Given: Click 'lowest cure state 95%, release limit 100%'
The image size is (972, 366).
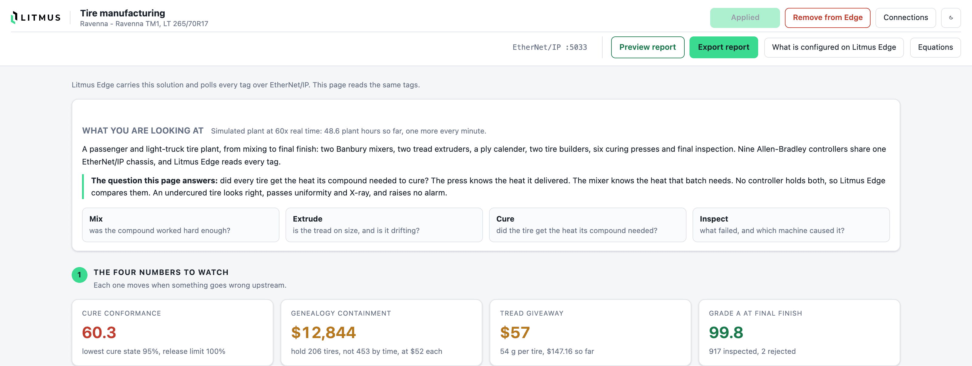Looking at the screenshot, I should coord(154,351).
